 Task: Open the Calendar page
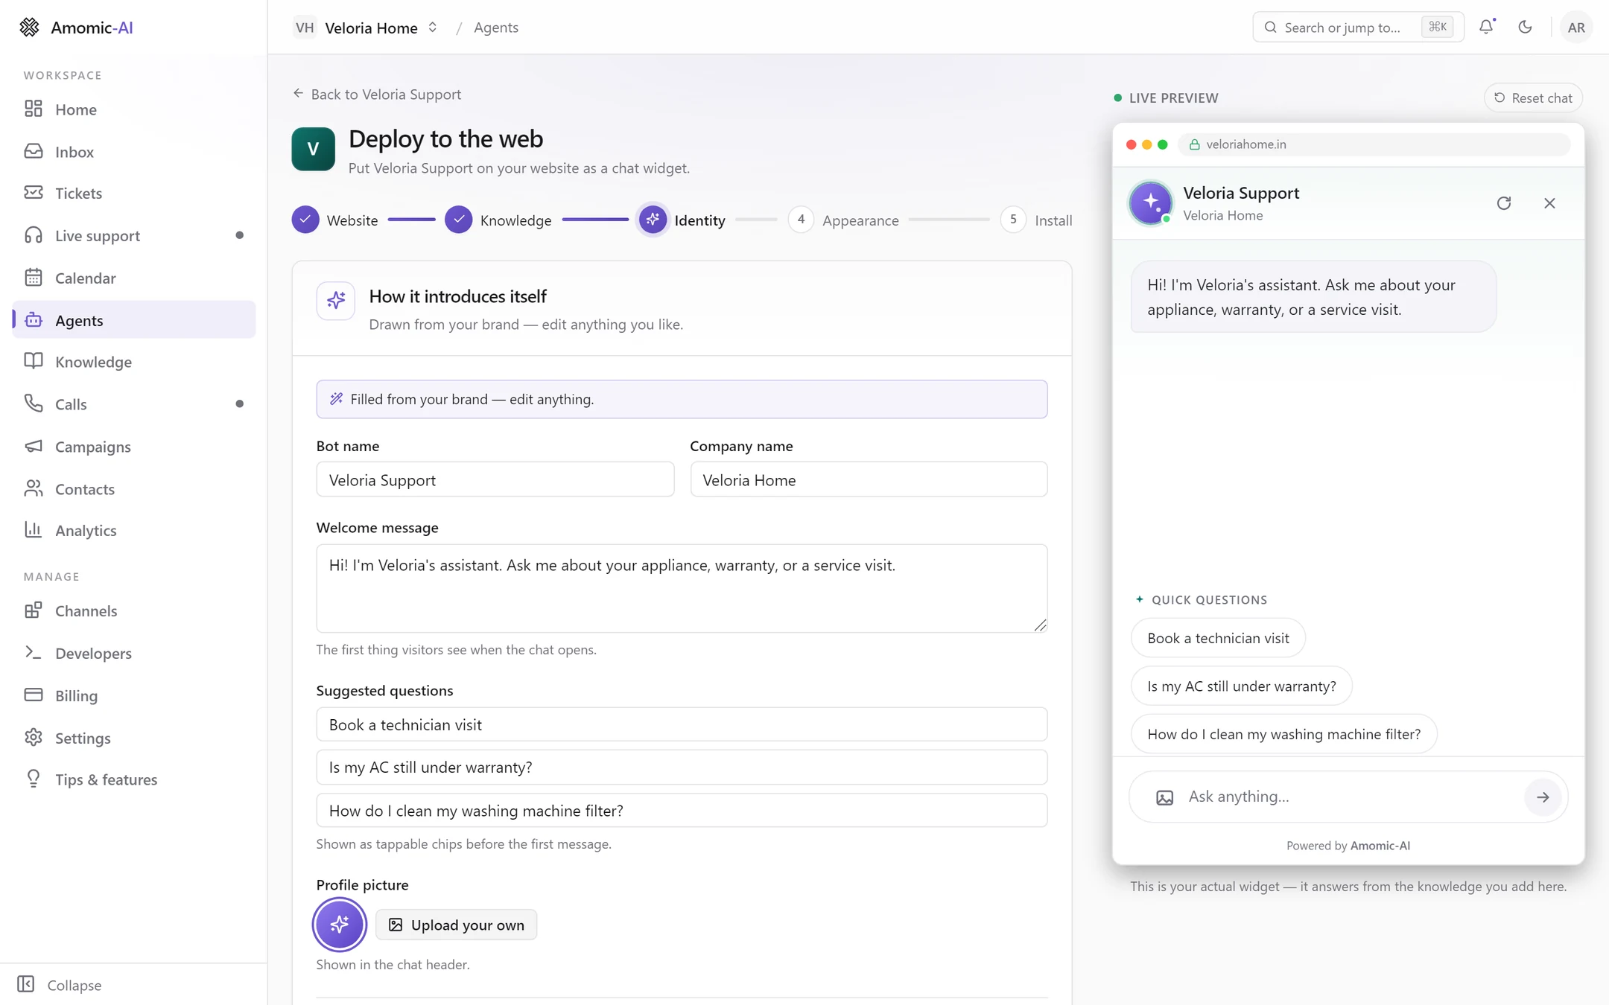click(134, 278)
